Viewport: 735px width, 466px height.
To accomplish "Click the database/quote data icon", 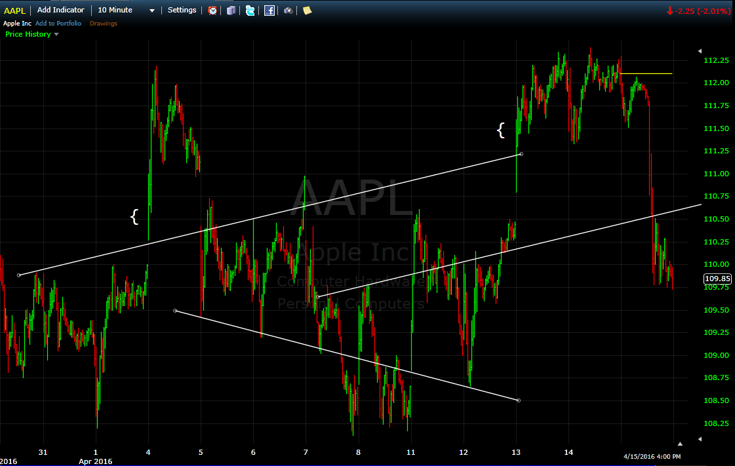I will 231,10.
